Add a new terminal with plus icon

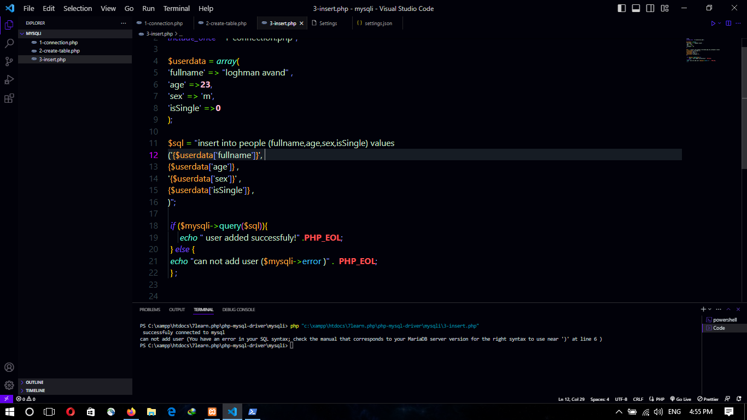tap(703, 310)
